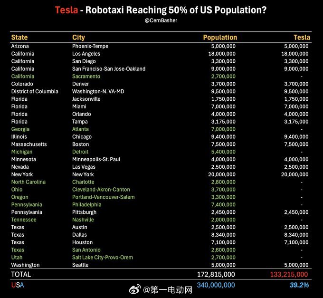This screenshot has width=323, height=298.
Task: Click New York in State column
Action: click(22, 174)
